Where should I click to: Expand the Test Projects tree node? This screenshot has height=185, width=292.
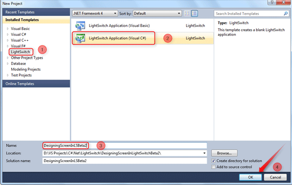coord(8,75)
